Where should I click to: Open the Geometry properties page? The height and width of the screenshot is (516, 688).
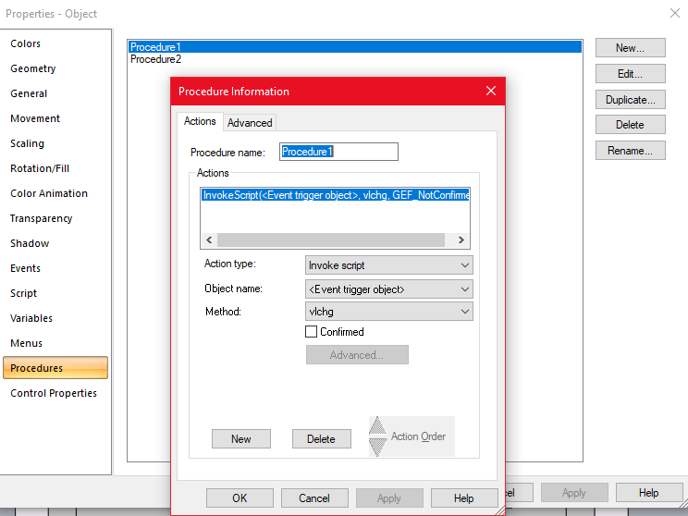pos(33,68)
